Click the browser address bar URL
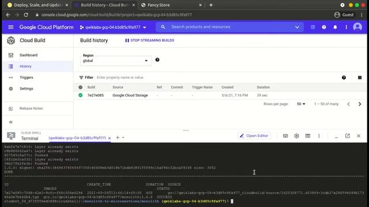Screen dimensions: 369x207 point(116,15)
